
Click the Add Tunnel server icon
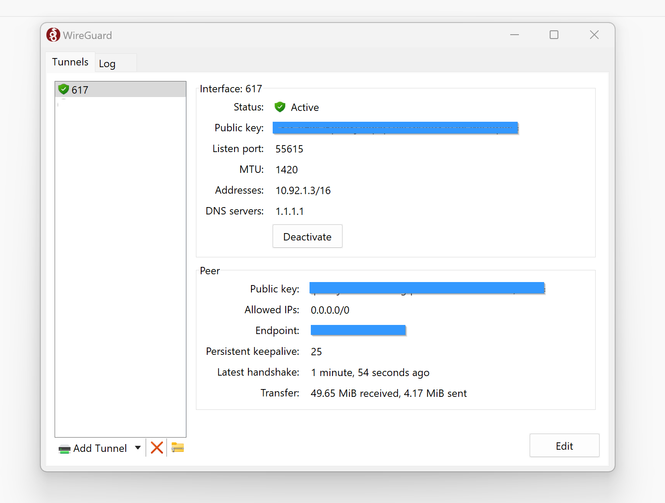tap(64, 448)
